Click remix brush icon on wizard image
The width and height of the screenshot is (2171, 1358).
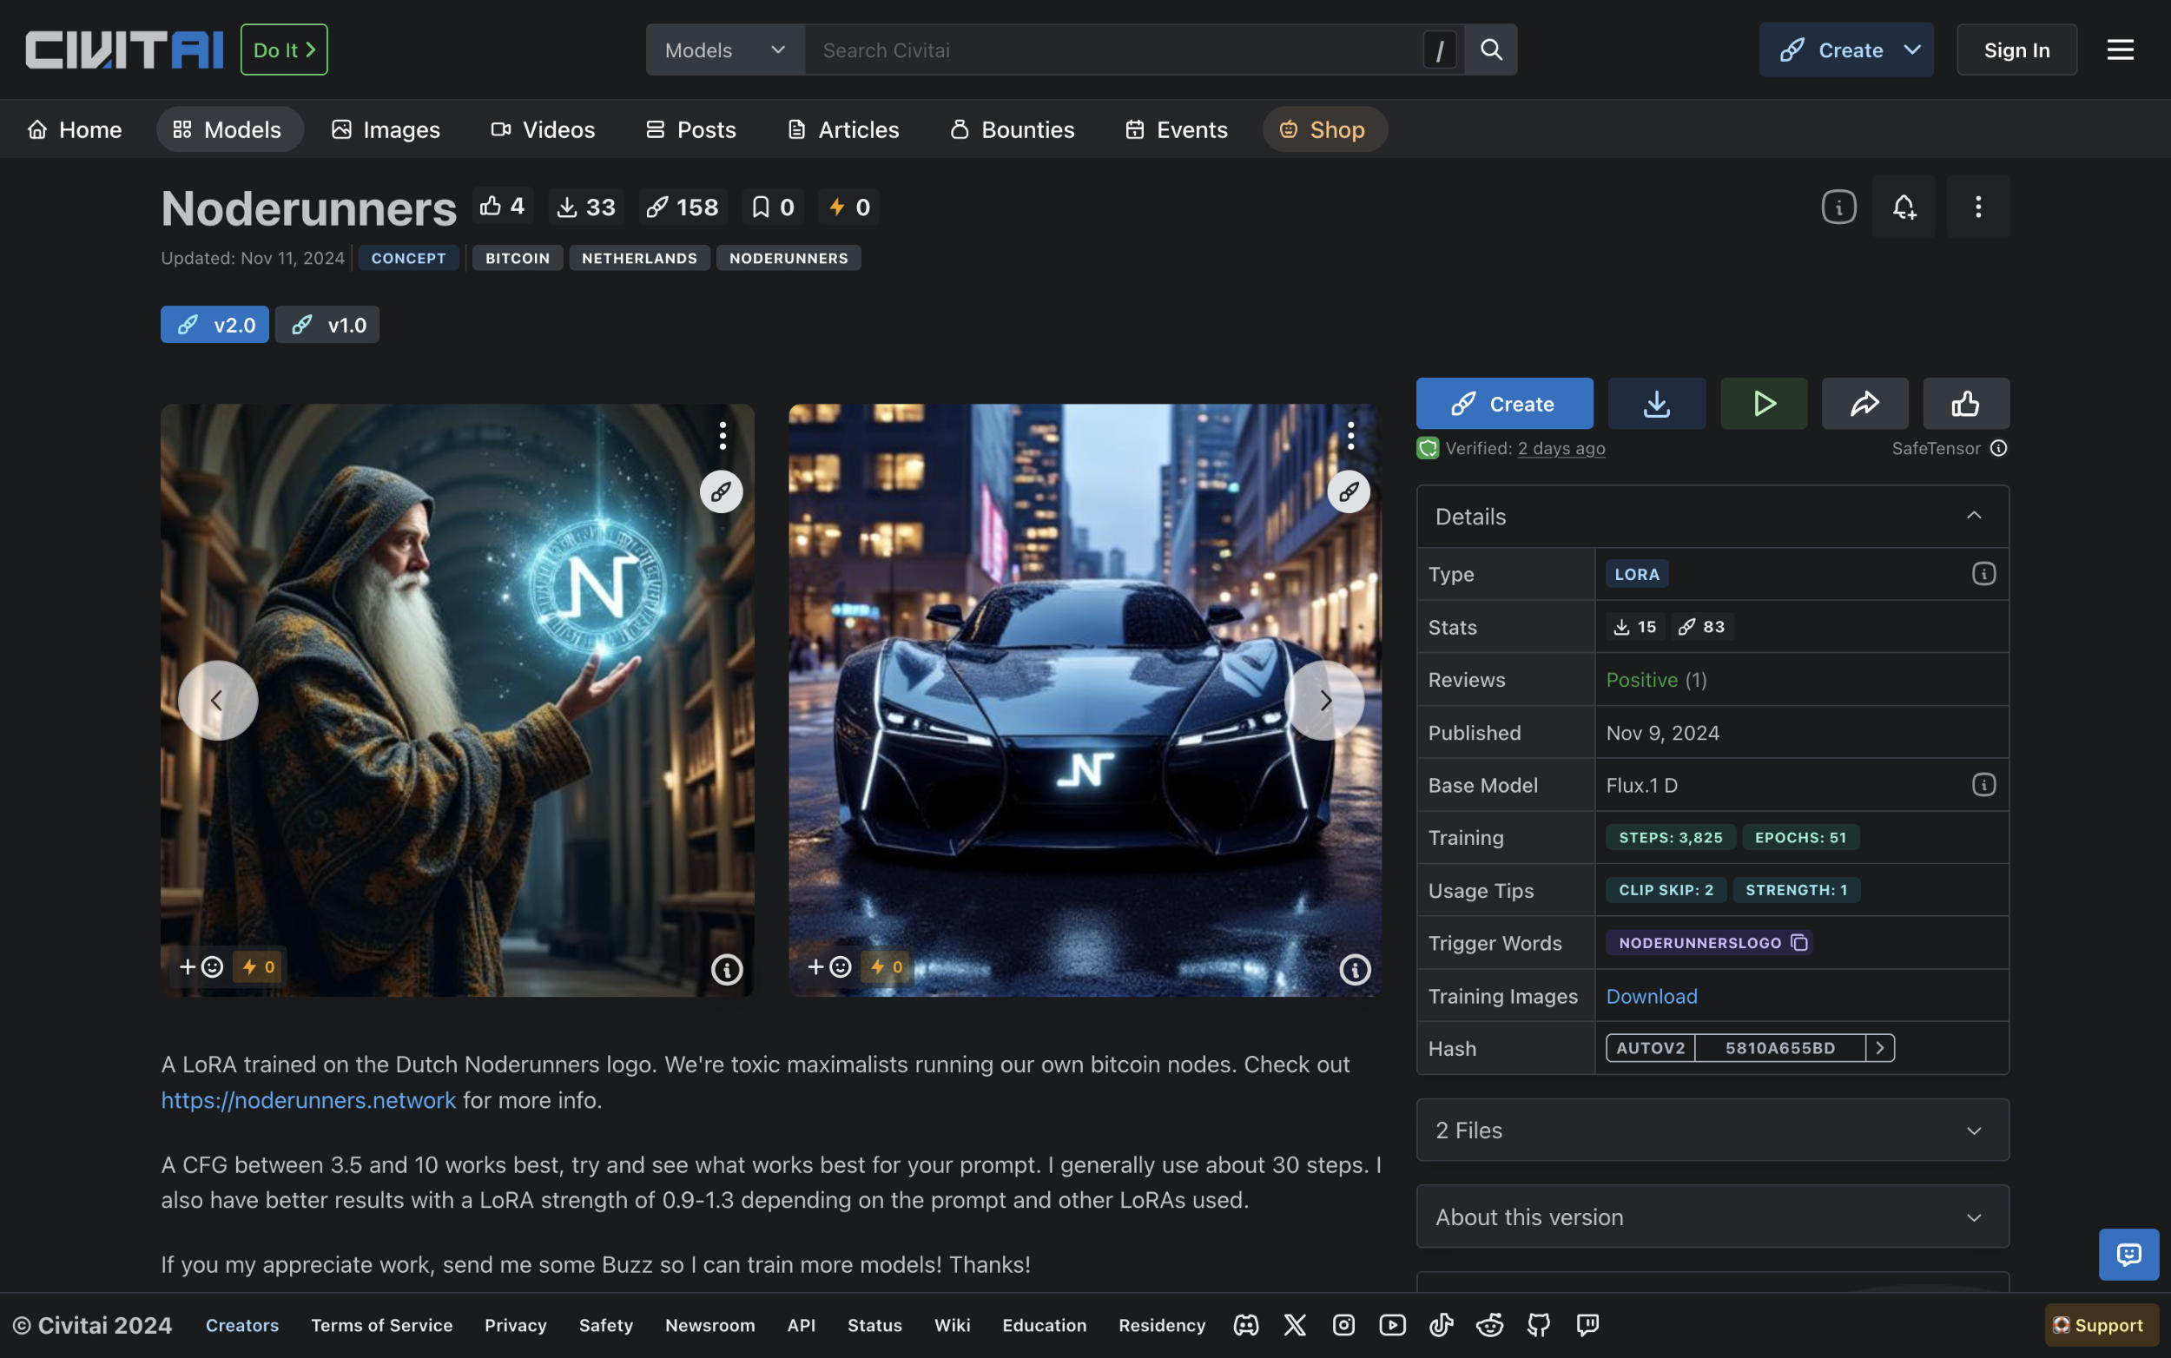point(721,491)
